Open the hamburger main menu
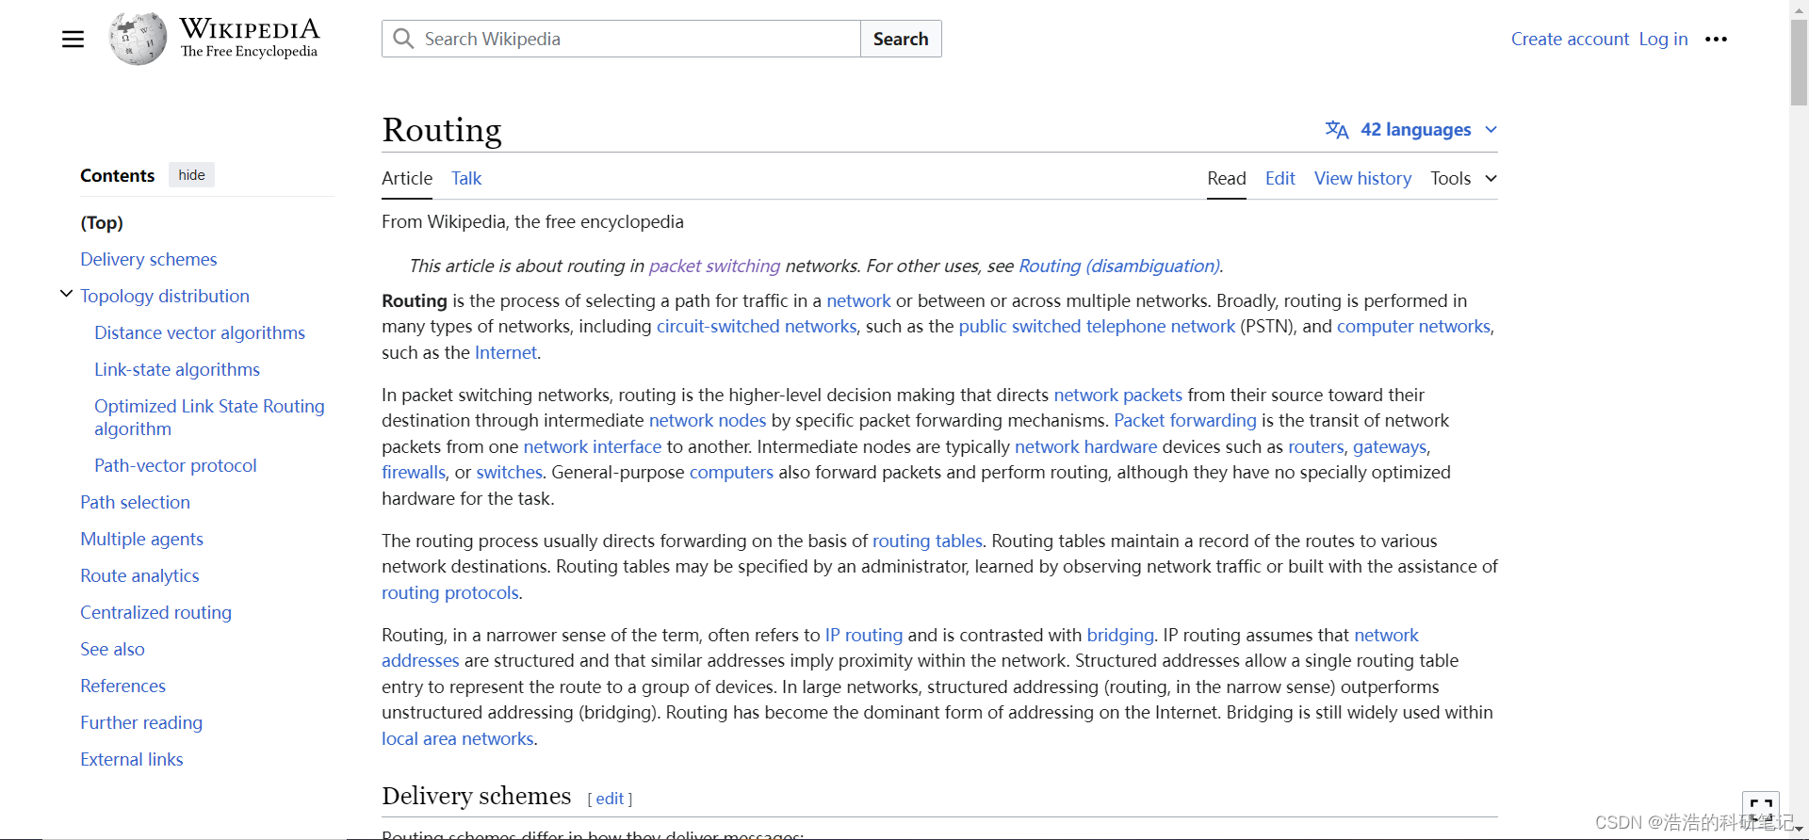 [x=73, y=39]
